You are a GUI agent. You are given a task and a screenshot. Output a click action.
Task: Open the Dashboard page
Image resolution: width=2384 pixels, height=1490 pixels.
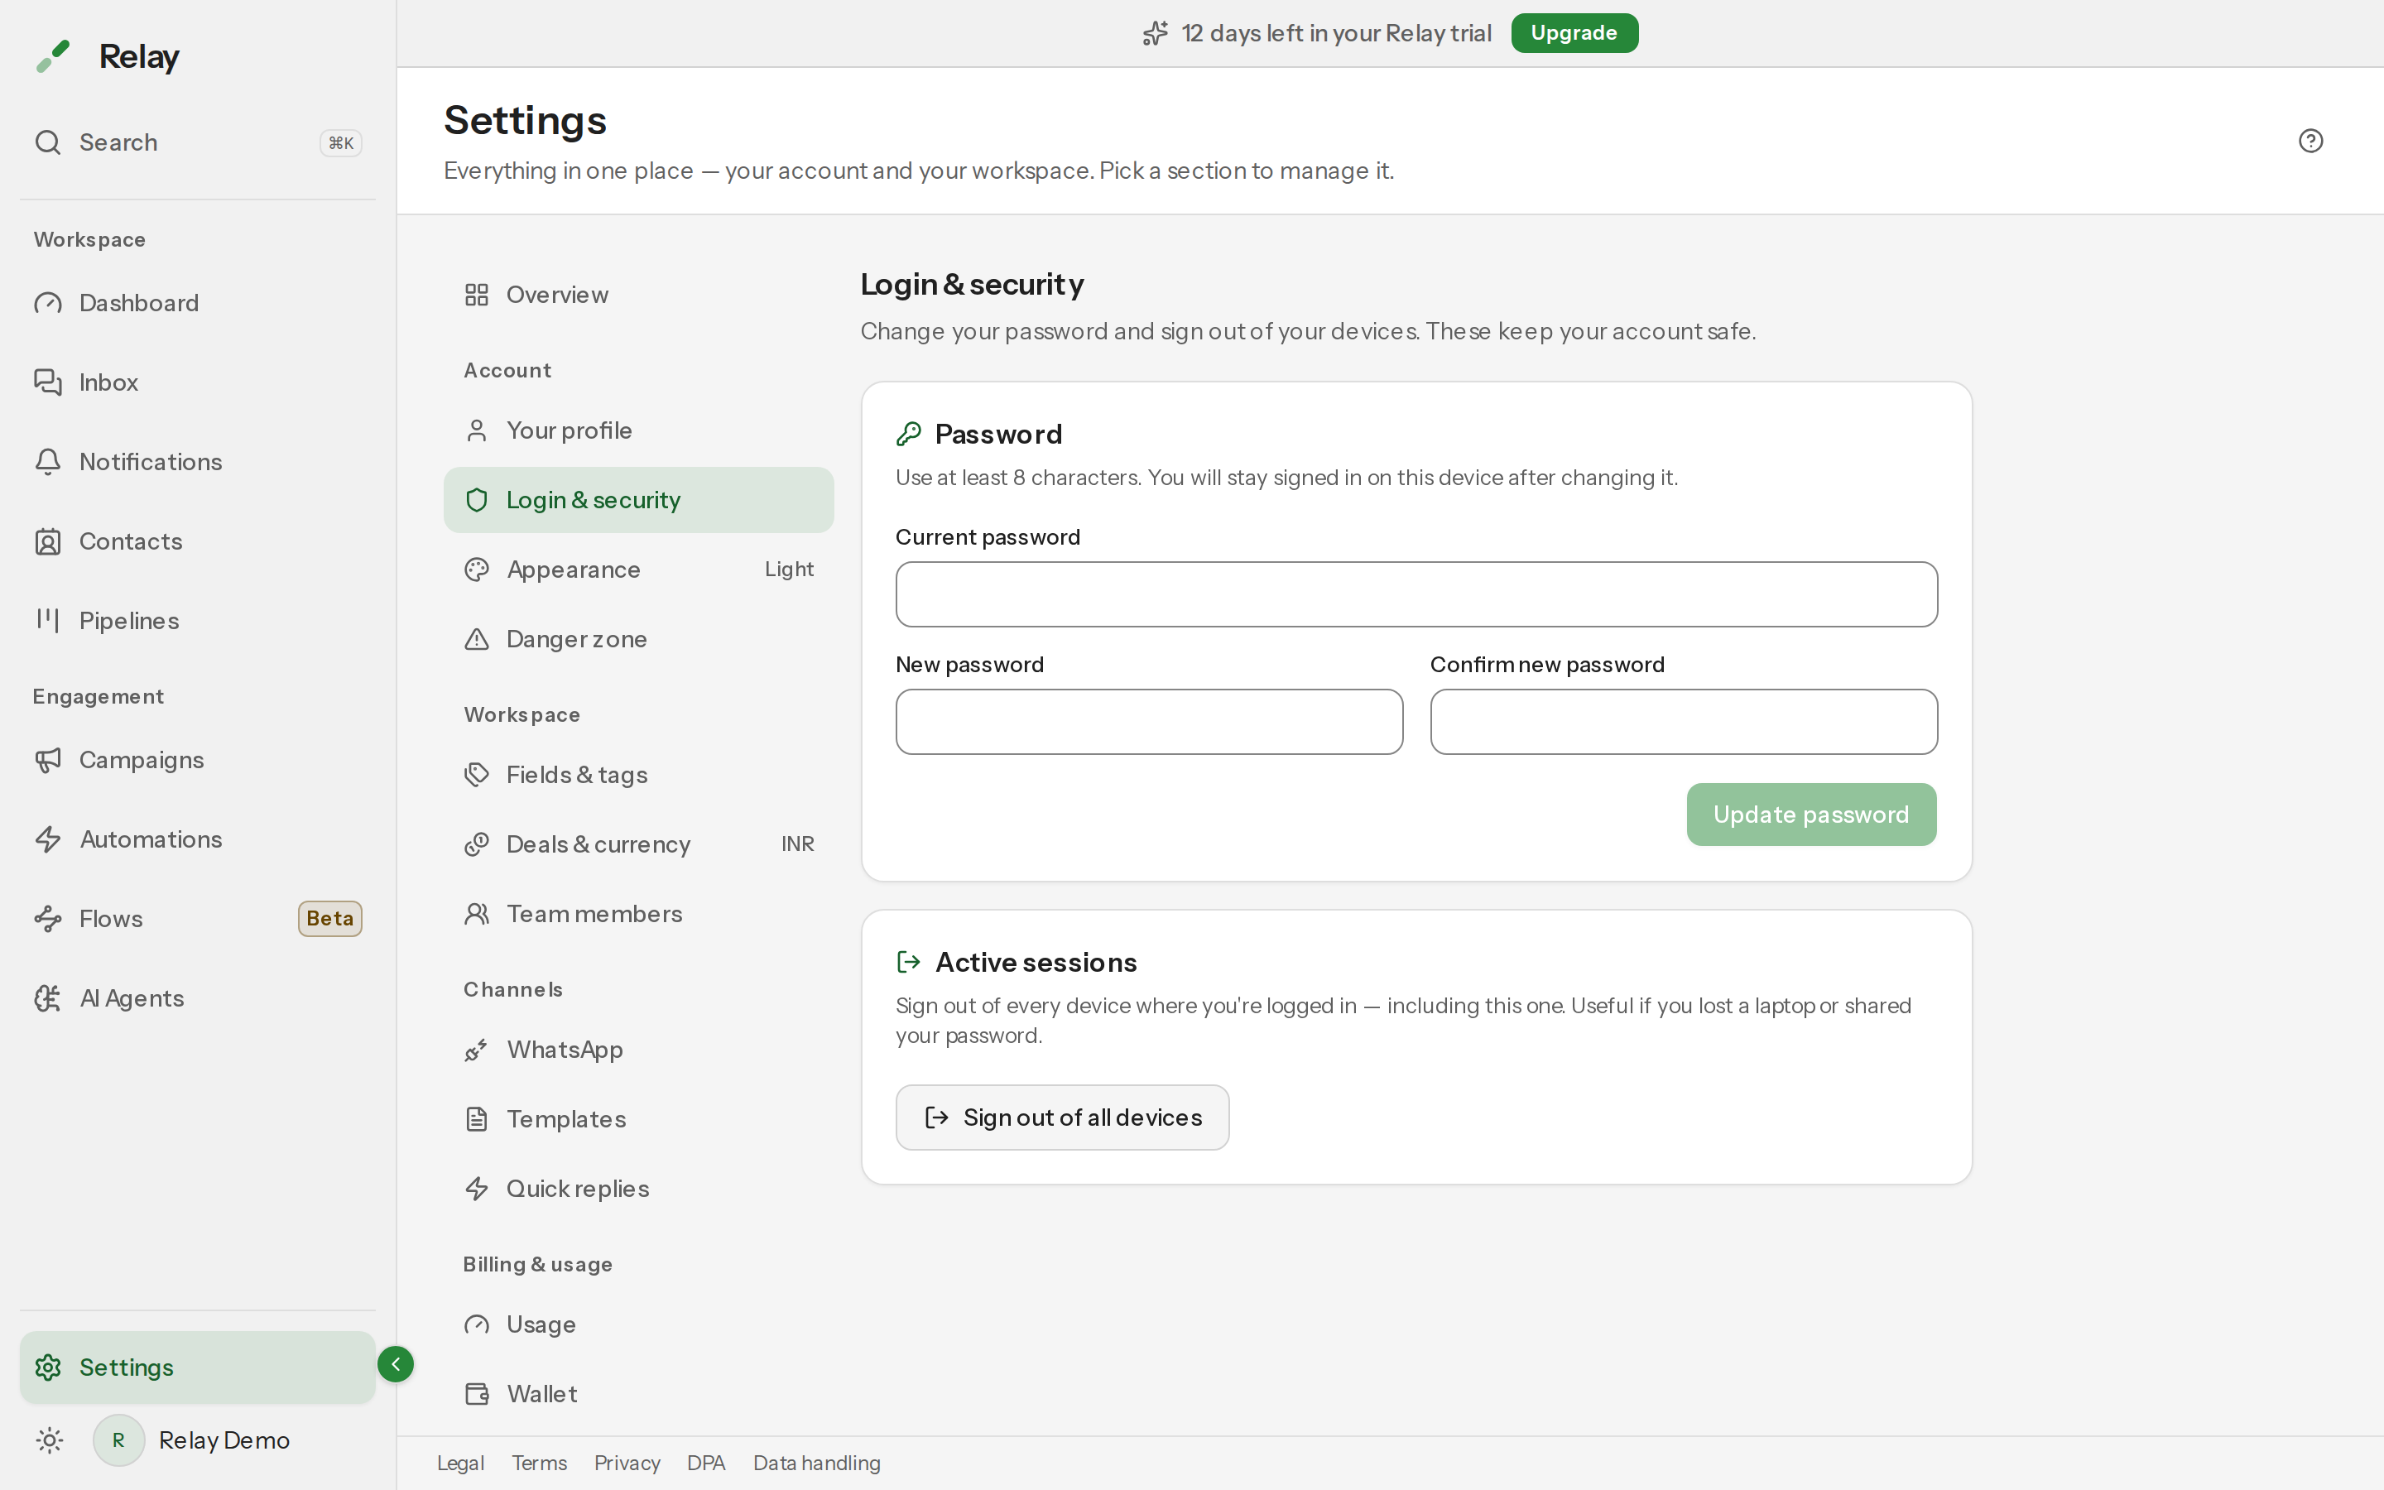point(197,302)
